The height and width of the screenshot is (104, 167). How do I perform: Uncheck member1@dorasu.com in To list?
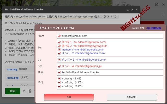59,50
